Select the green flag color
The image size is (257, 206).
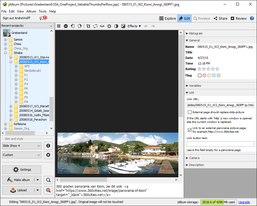(x=219, y=75)
